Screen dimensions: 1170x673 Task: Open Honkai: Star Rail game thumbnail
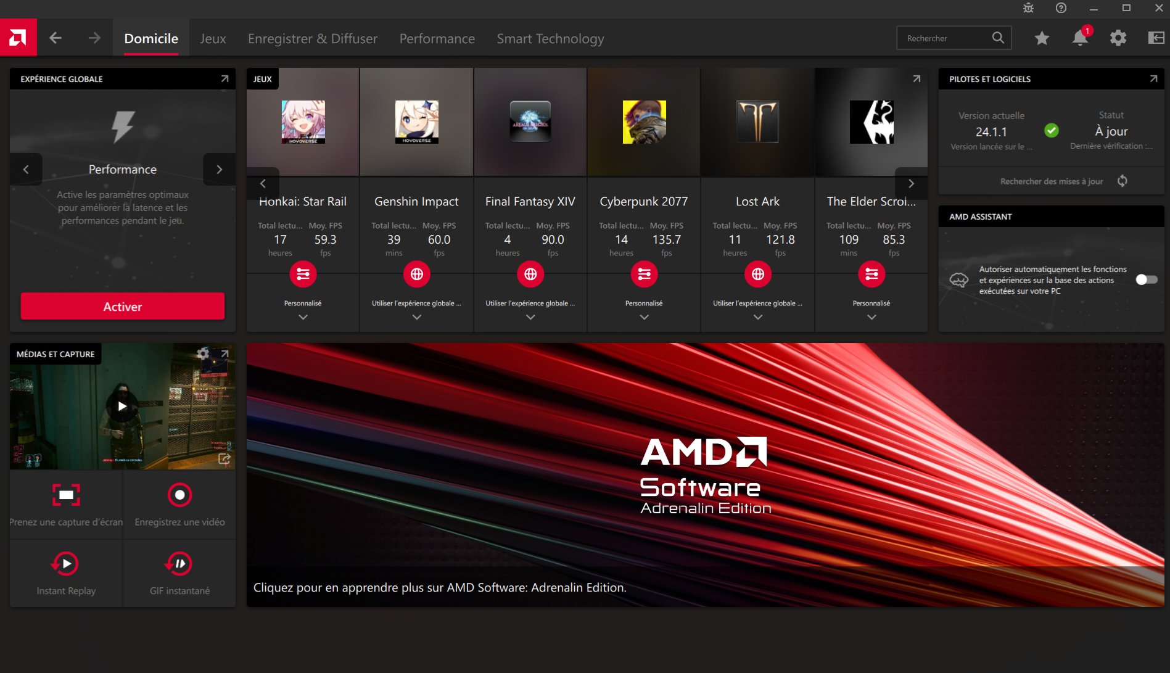(x=303, y=122)
